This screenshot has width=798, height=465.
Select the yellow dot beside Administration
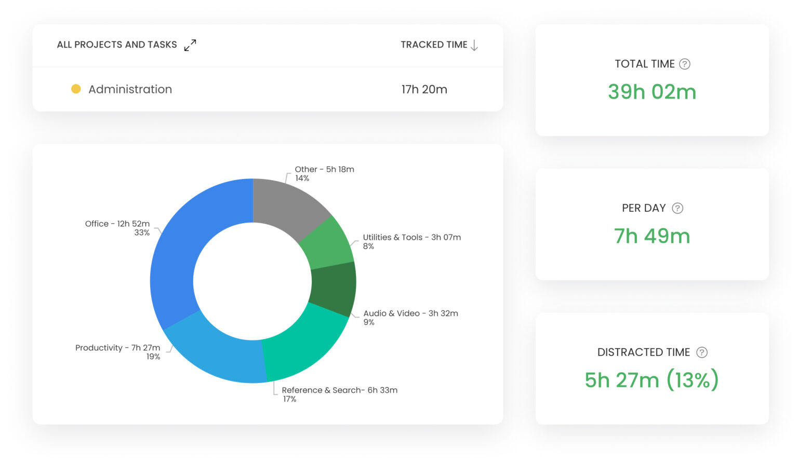pyautogui.click(x=76, y=89)
